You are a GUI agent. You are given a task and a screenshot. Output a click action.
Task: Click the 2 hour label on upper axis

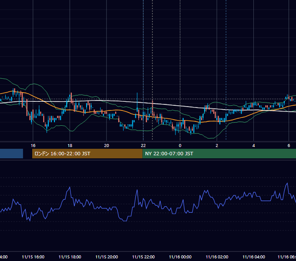[x=217, y=145]
